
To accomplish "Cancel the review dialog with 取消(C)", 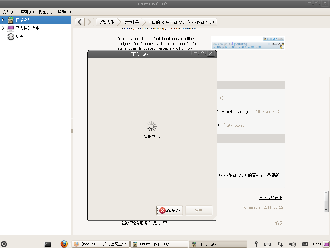I will tap(170, 211).
